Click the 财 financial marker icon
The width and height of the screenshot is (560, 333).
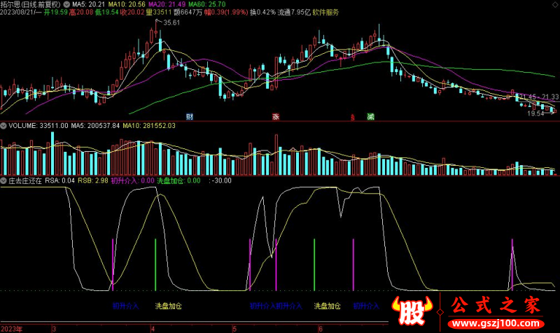click(190, 116)
